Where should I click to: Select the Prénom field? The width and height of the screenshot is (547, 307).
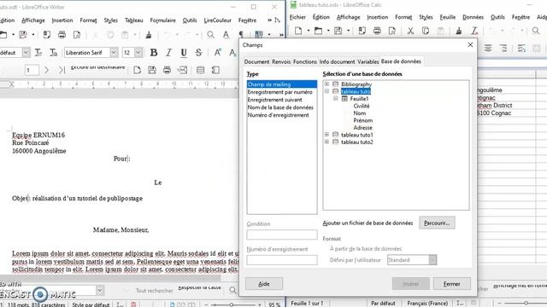click(362, 120)
